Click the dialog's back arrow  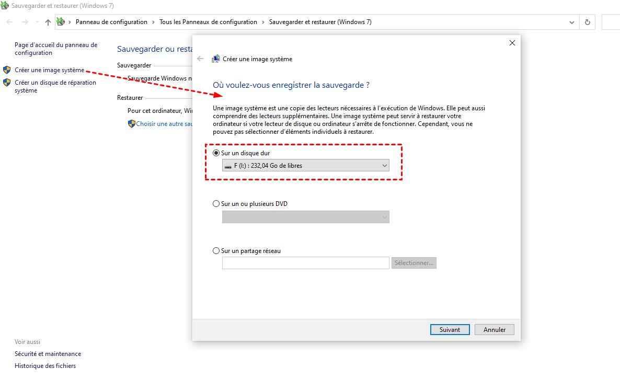[200, 59]
